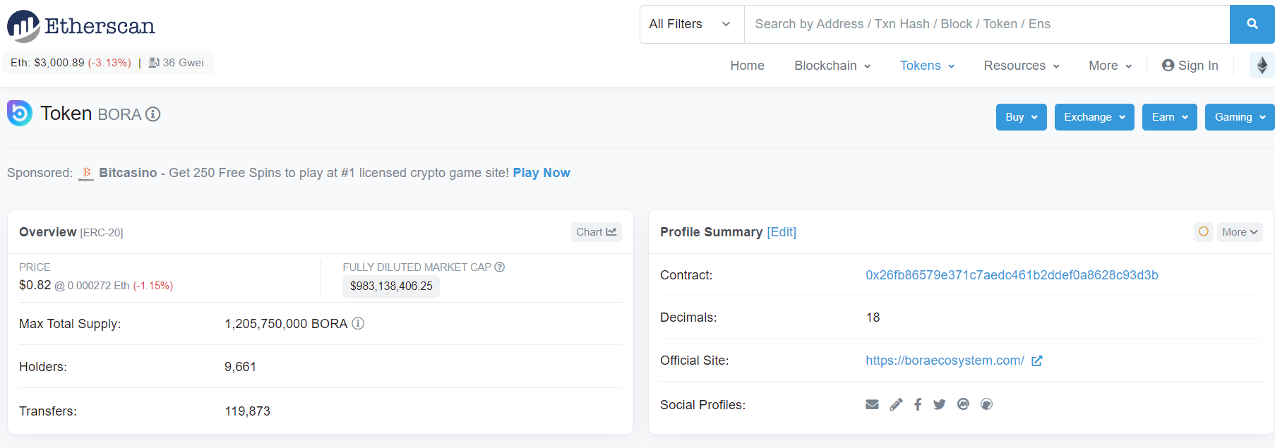Open the CoinMarketCap social icon
This screenshot has height=448, width=1275.
[963, 404]
